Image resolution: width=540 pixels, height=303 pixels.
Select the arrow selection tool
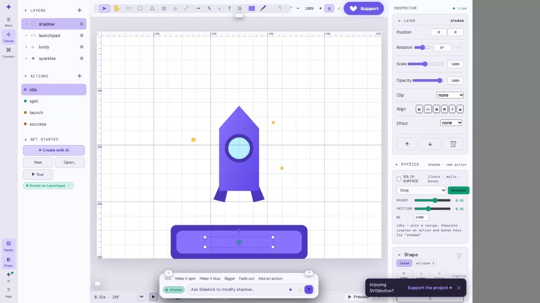[x=104, y=8]
